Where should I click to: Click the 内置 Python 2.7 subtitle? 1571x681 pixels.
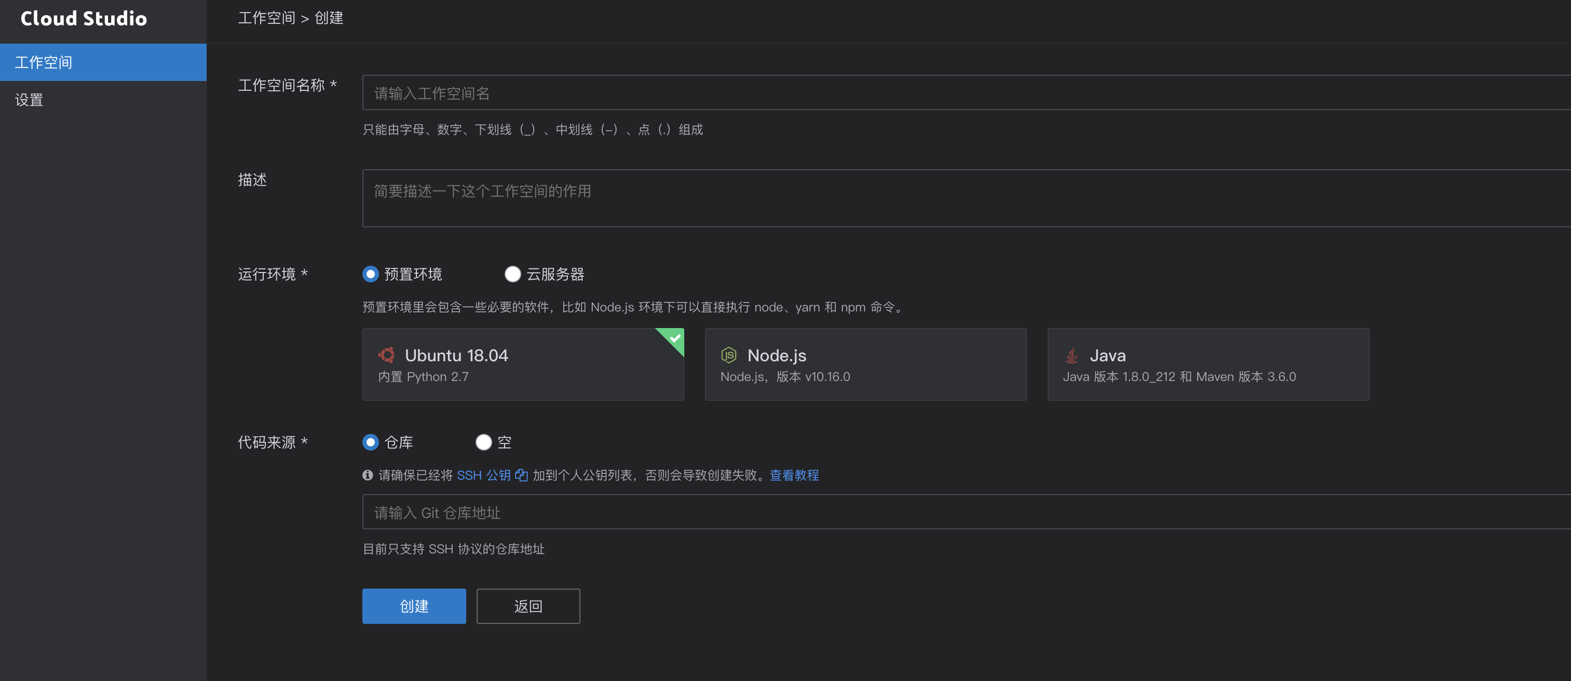coord(423,376)
